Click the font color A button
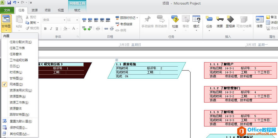The width and height of the screenshot is (278, 138). pyautogui.click(x=73, y=29)
